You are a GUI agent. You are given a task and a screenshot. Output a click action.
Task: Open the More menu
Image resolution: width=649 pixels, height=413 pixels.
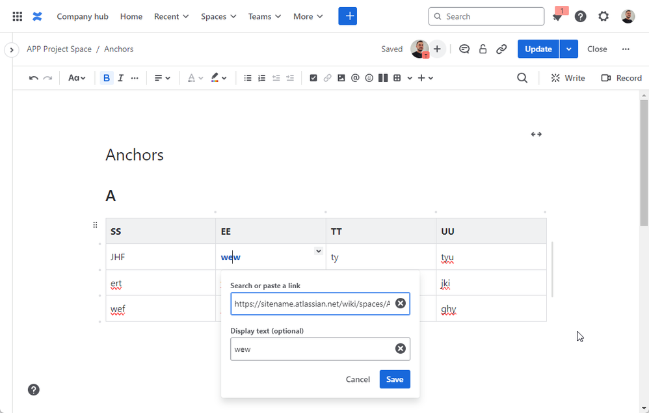(308, 16)
